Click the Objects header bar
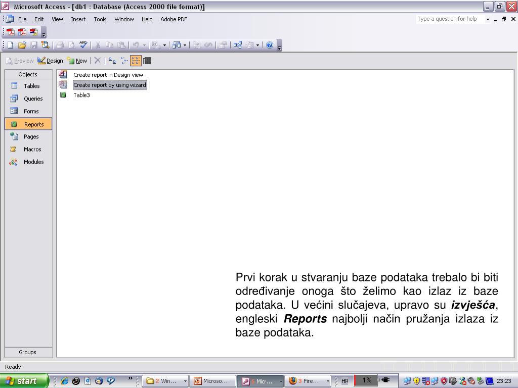This screenshot has width=518, height=388. (x=28, y=74)
